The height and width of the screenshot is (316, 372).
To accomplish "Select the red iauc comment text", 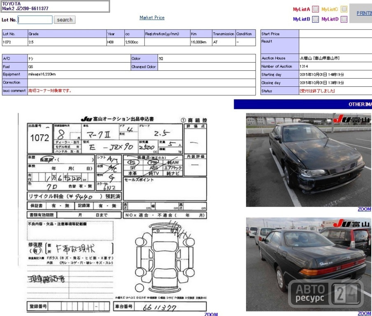I will point(50,91).
